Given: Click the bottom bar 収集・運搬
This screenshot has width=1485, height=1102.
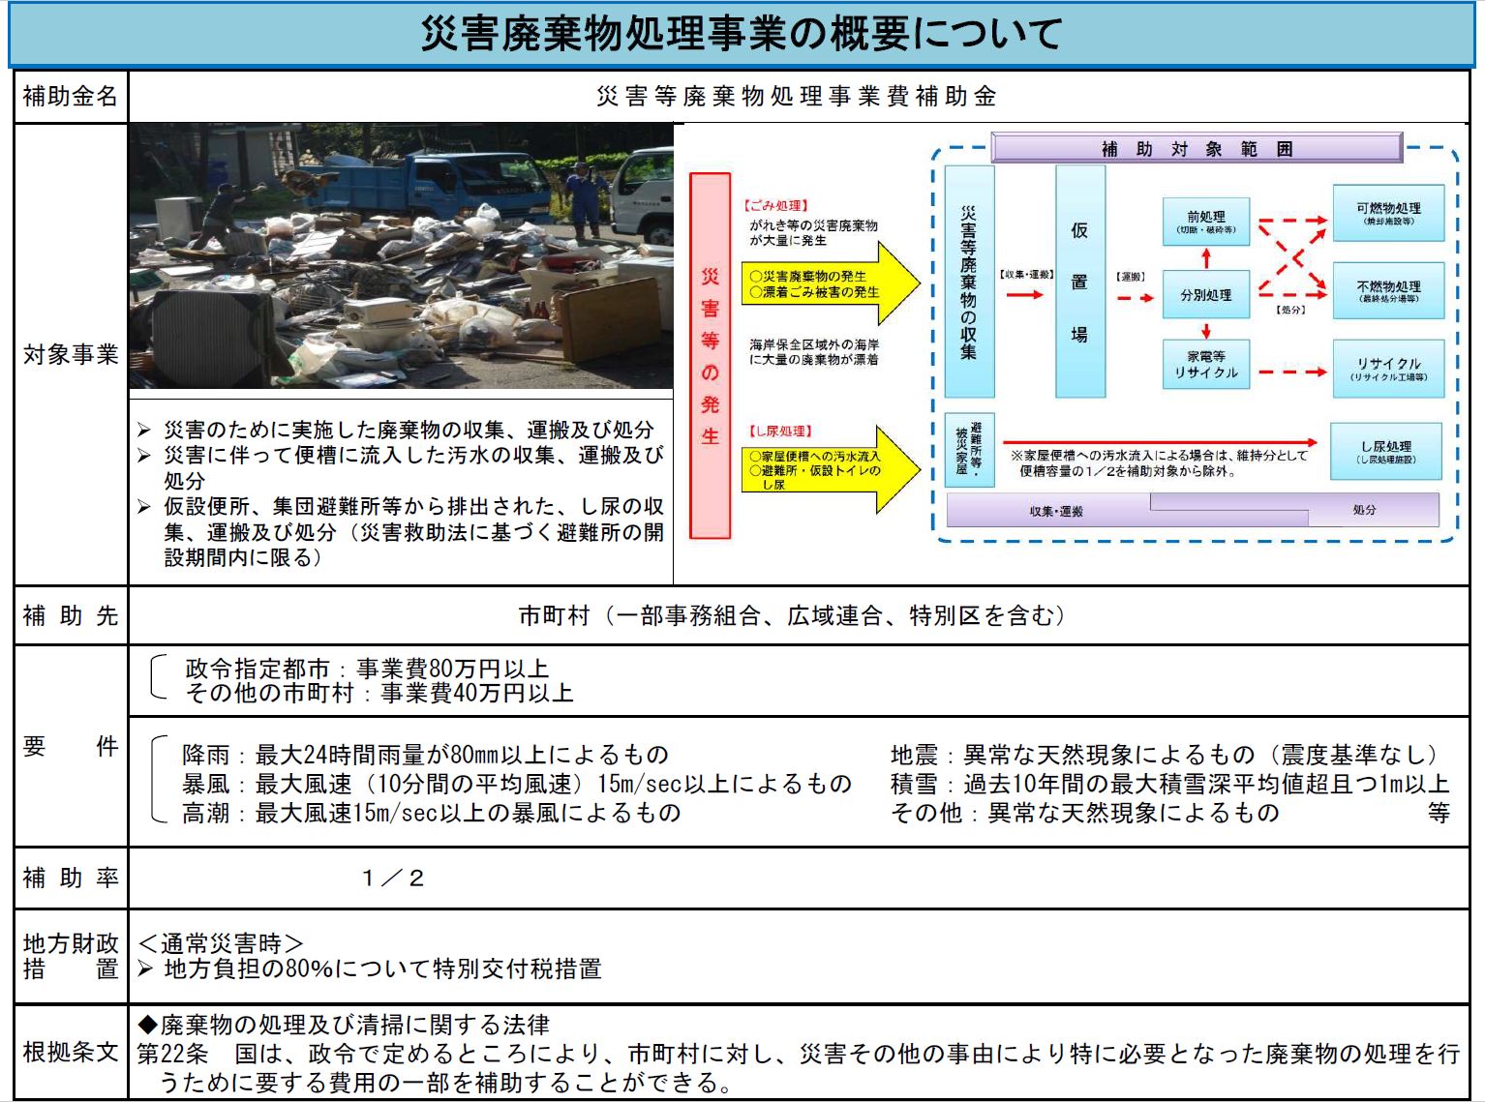Looking at the screenshot, I should 1057,511.
